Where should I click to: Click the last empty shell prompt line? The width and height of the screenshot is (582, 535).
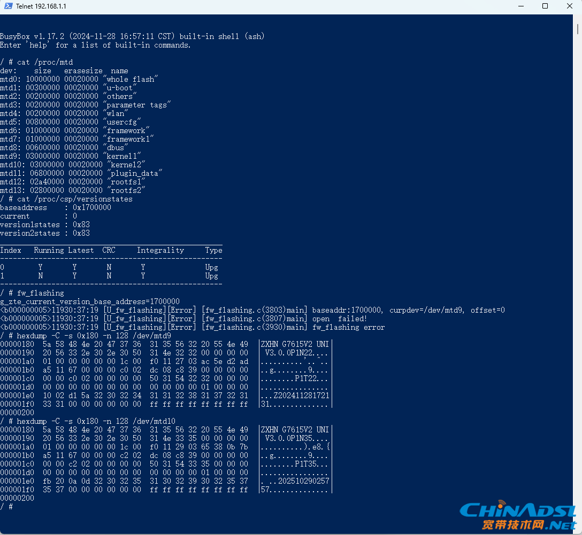click(x=6, y=507)
